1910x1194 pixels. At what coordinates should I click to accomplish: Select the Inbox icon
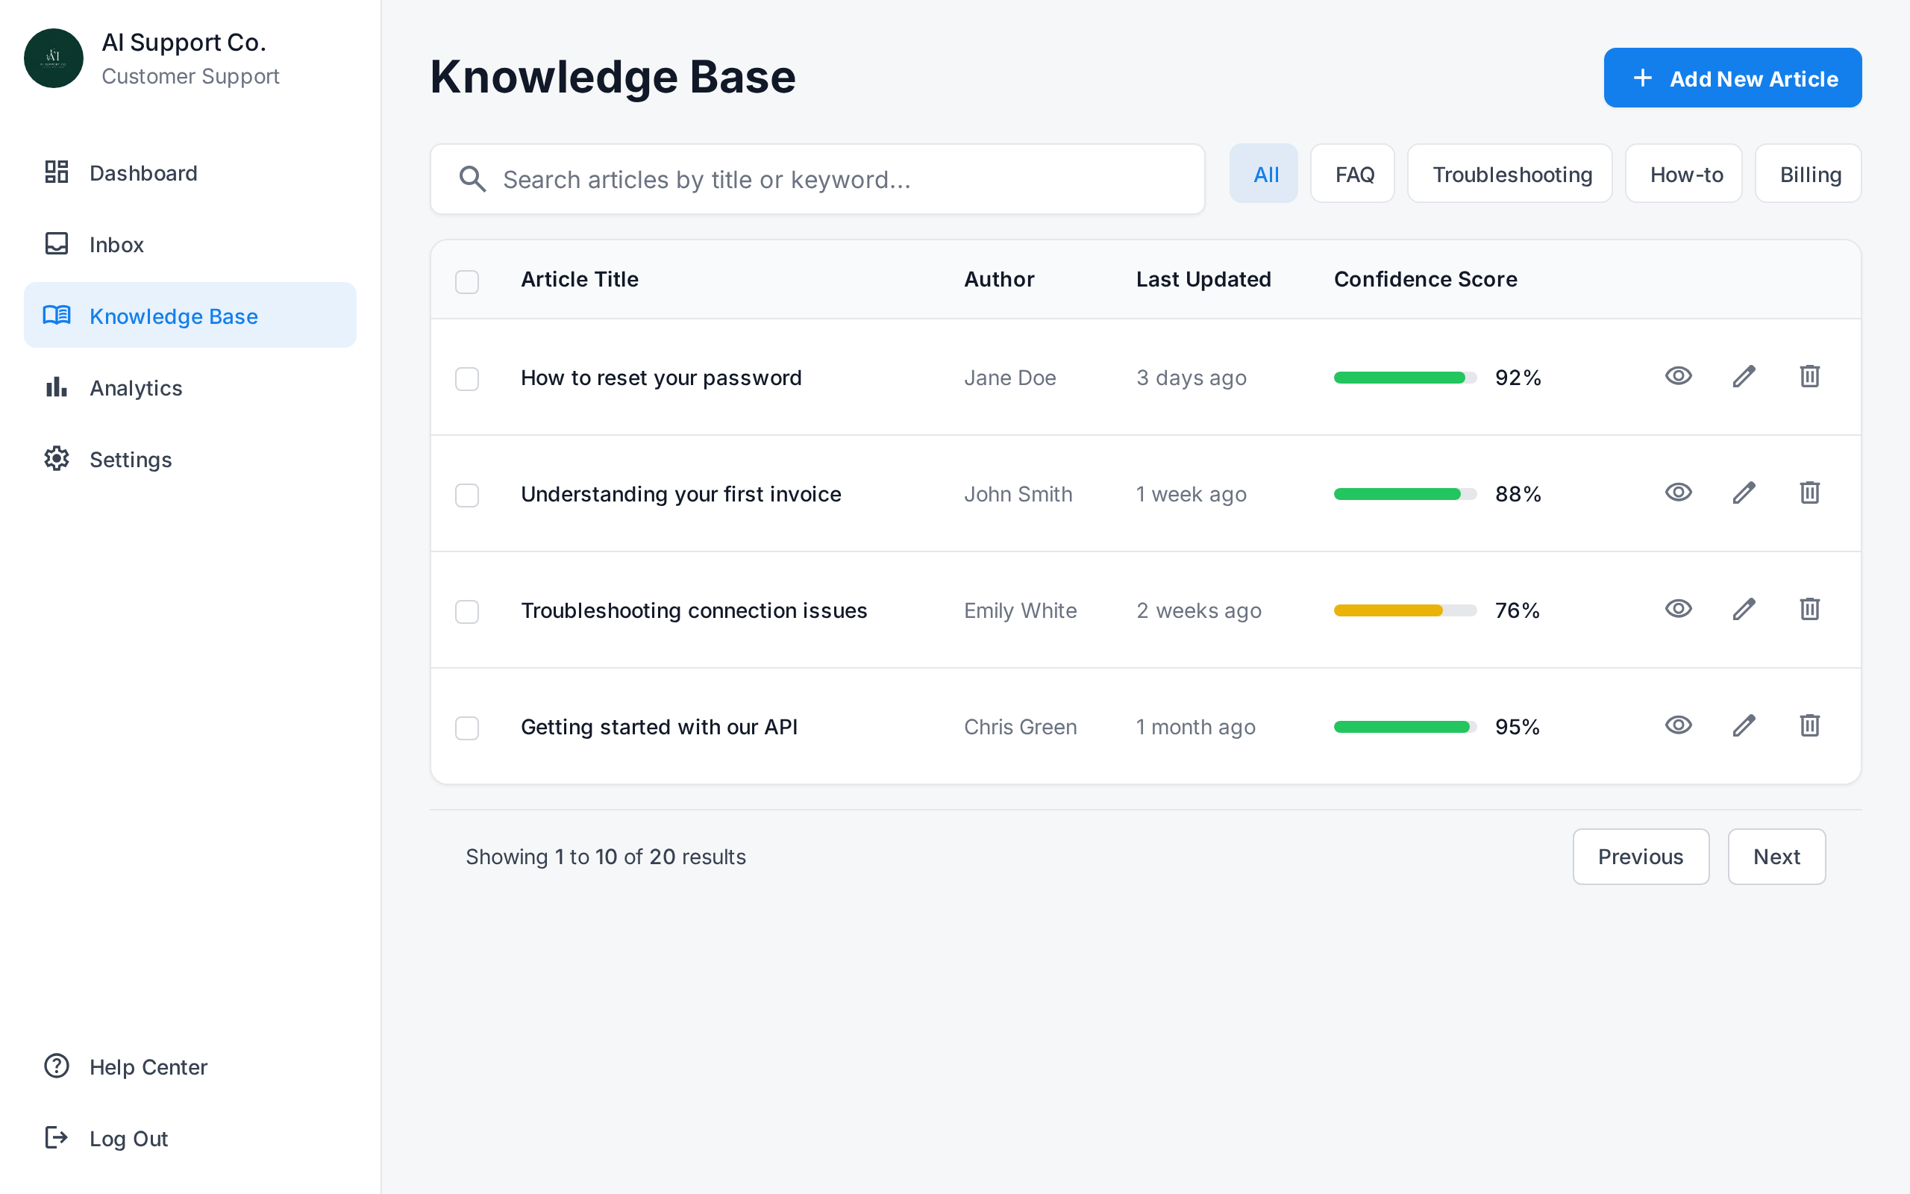click(x=56, y=244)
